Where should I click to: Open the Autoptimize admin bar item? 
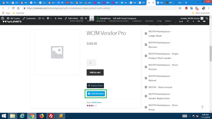(104, 19)
